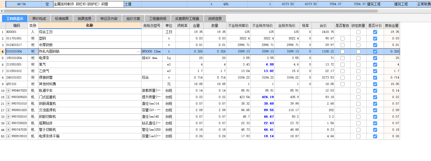Image resolution: width=431 pixels, height=161 pixels.
Task: Click the 原始含量 column header
Action: pyautogui.click(x=392, y=26)
